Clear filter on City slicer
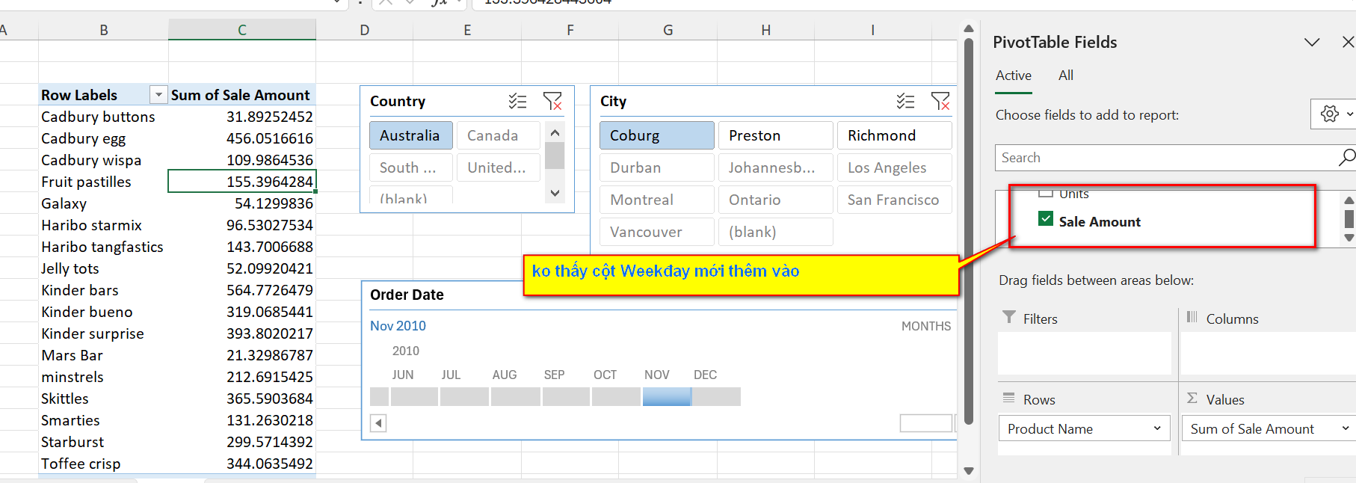 (x=940, y=101)
